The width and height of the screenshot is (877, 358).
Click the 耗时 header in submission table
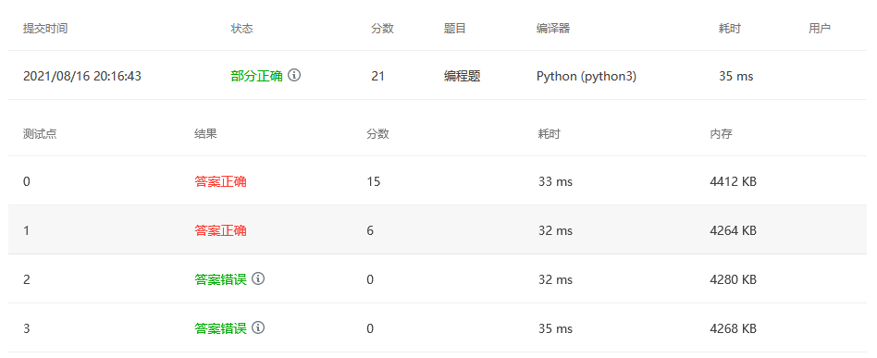tap(730, 29)
